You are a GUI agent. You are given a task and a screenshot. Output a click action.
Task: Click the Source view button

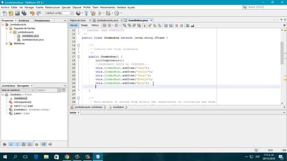[x=74, y=25]
